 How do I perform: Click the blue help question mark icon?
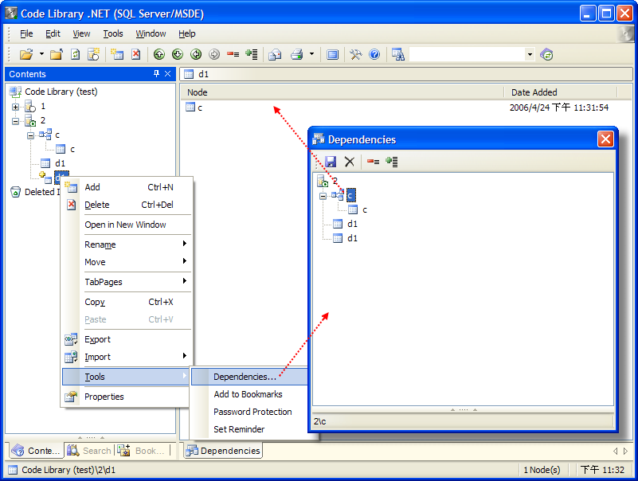[374, 54]
